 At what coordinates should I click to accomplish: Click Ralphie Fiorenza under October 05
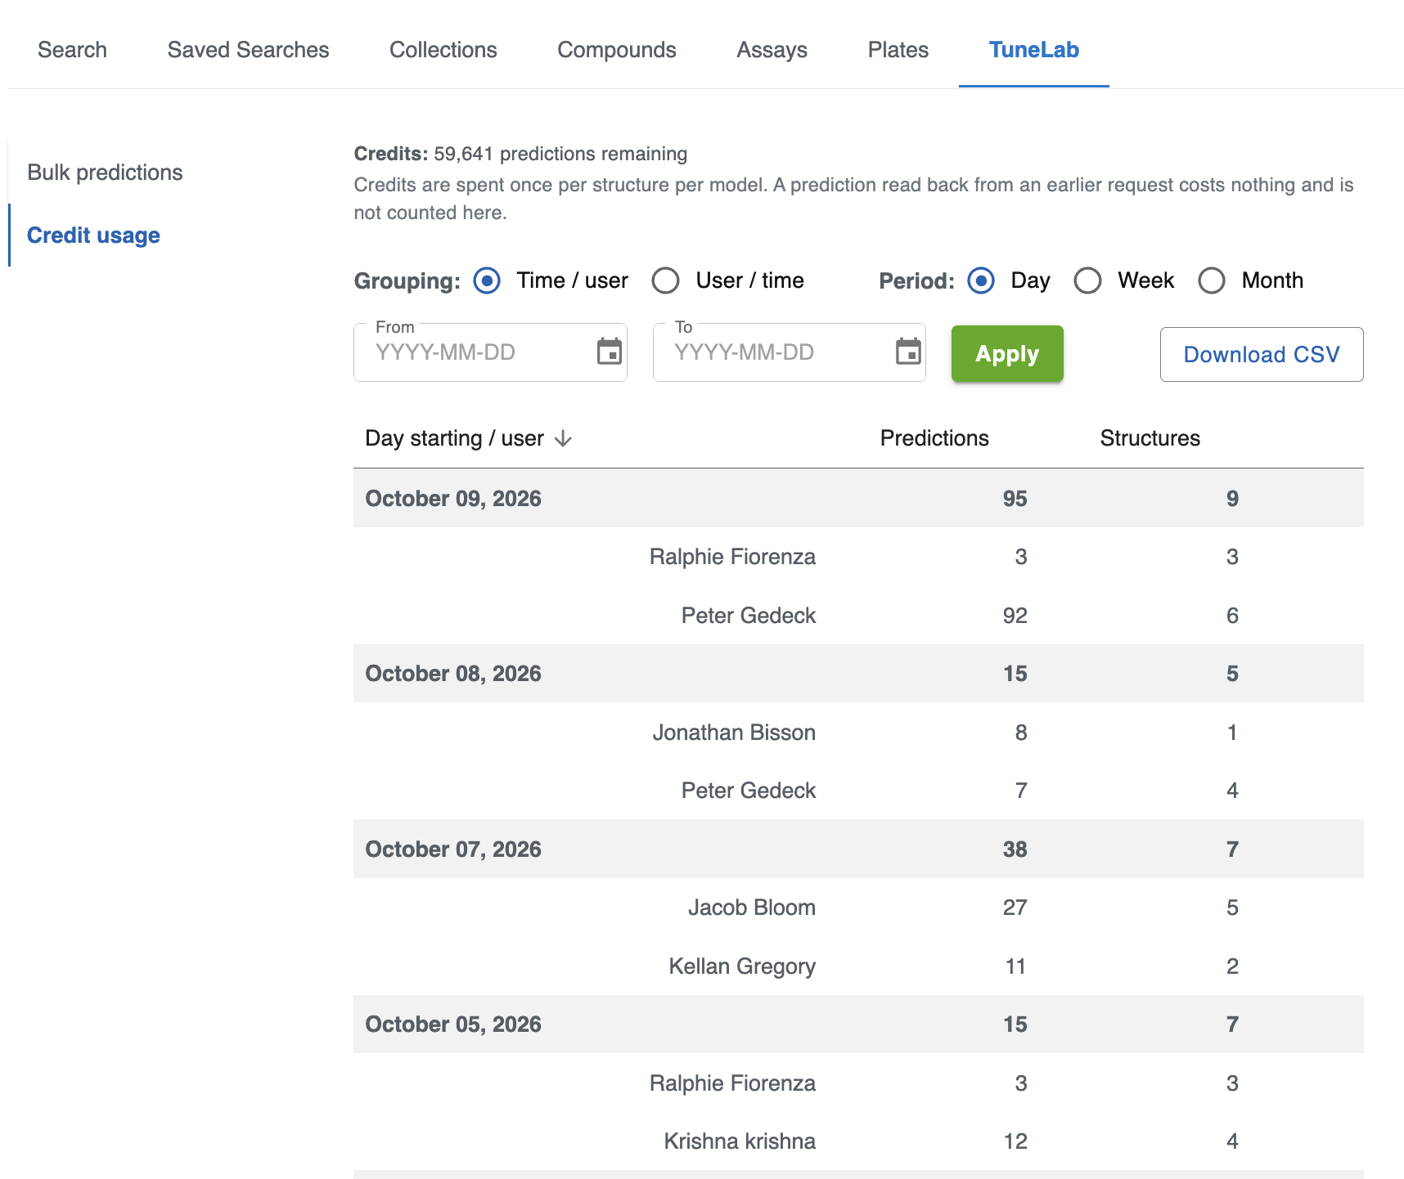point(858,1083)
